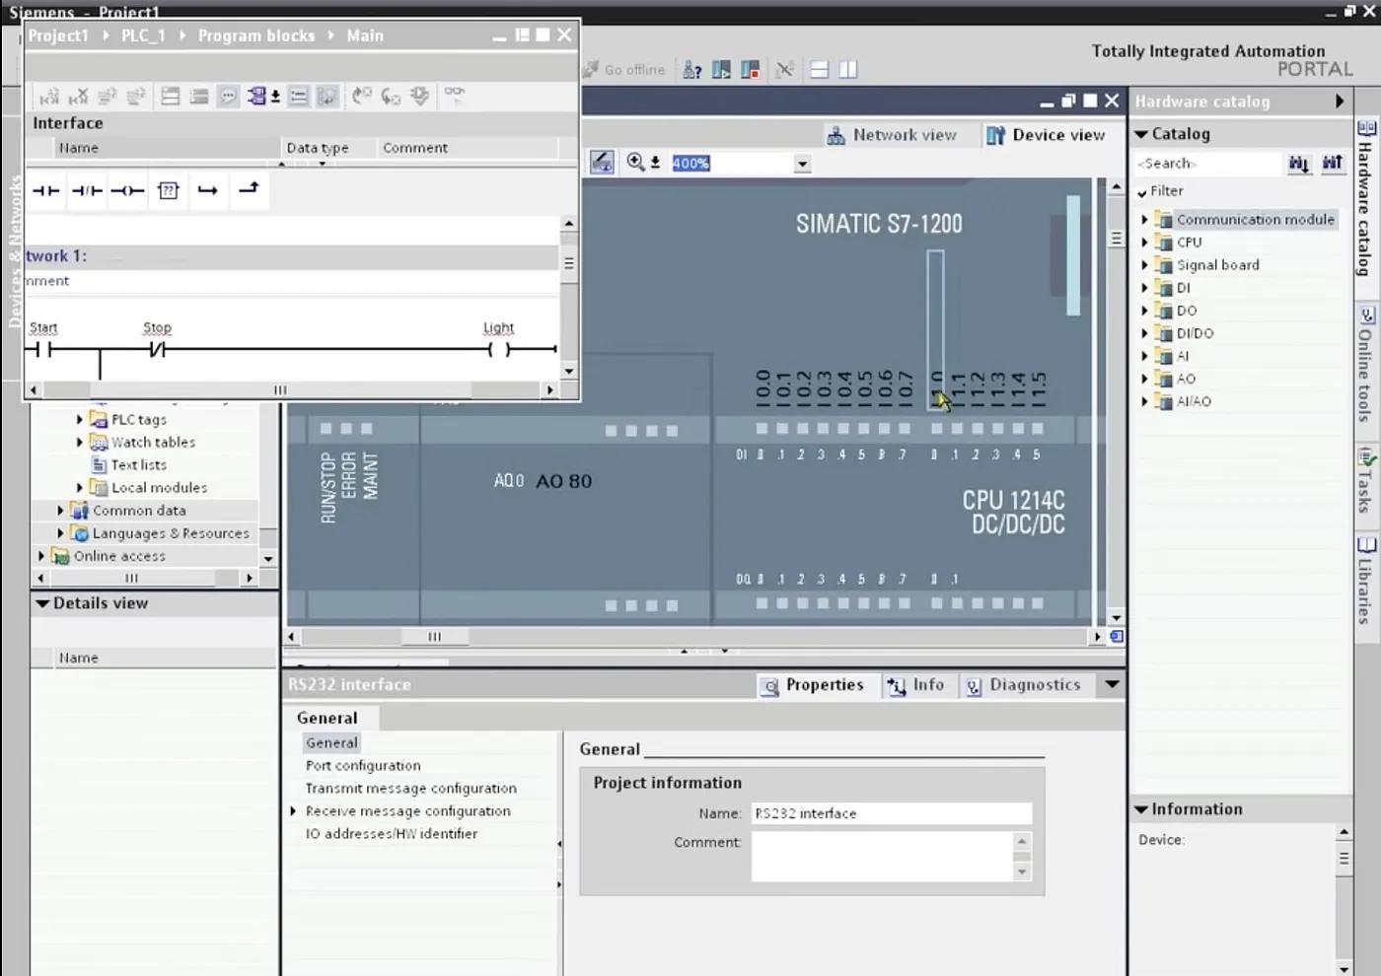This screenshot has height=976, width=1381.
Task: Start CPU with the Start CPU icon
Action: (721, 69)
